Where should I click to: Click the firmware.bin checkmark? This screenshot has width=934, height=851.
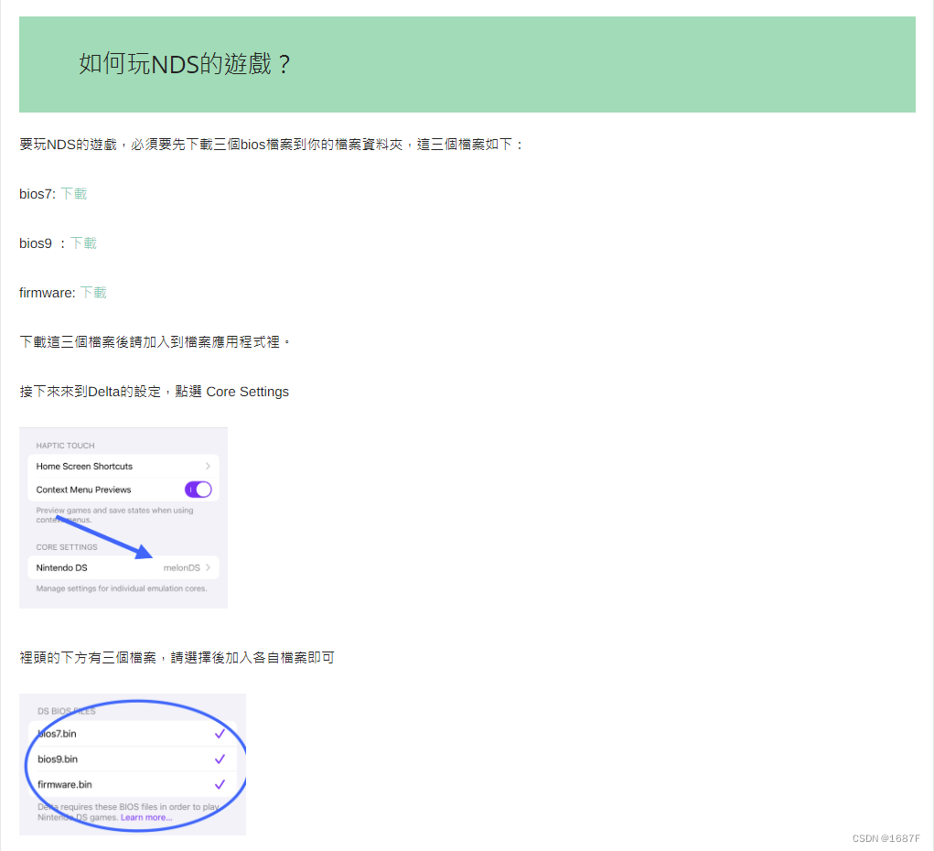[220, 784]
